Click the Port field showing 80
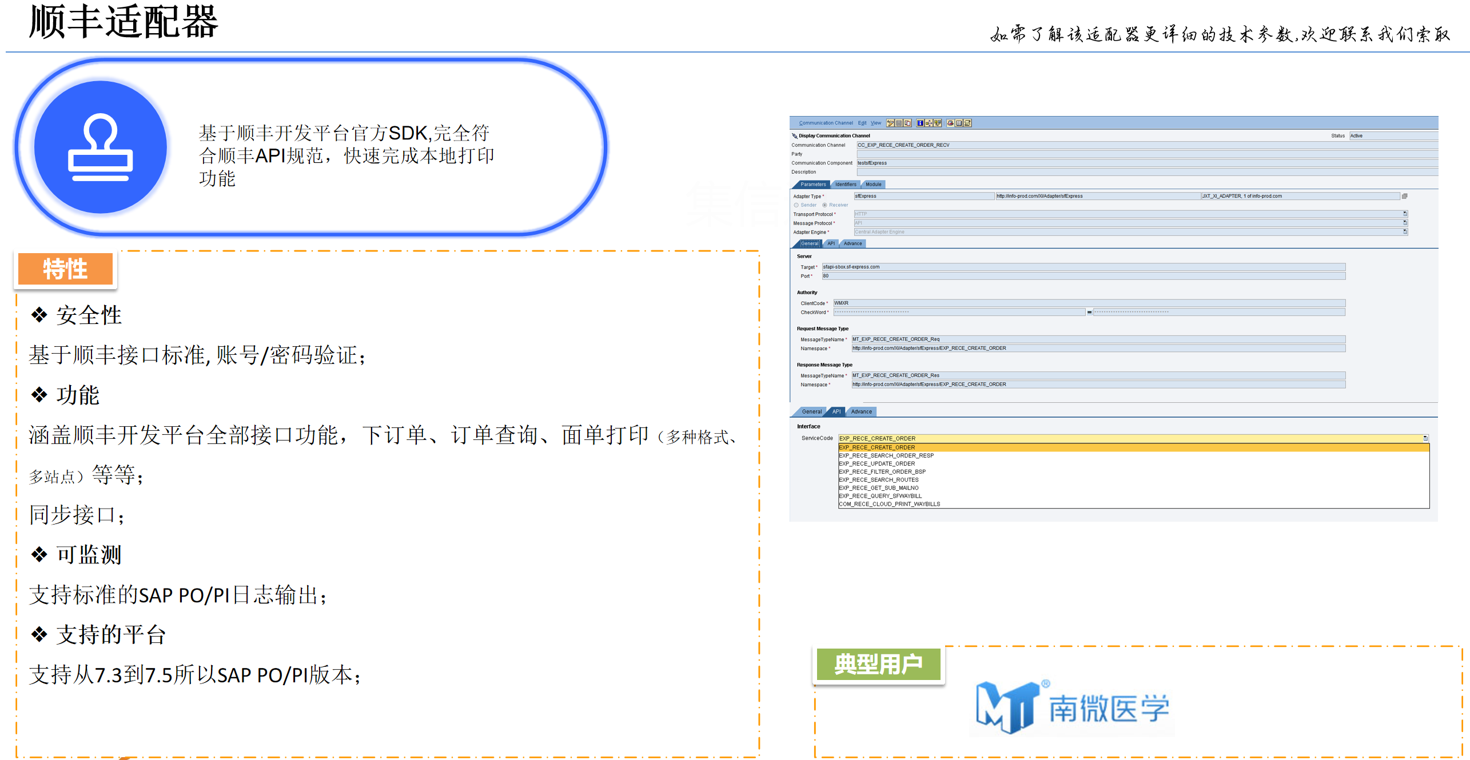 (1083, 276)
